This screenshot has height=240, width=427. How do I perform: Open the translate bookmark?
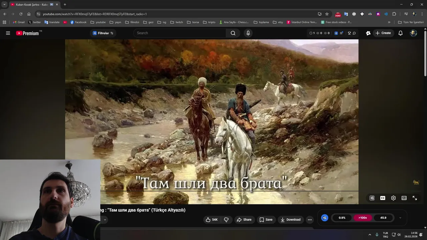52,22
